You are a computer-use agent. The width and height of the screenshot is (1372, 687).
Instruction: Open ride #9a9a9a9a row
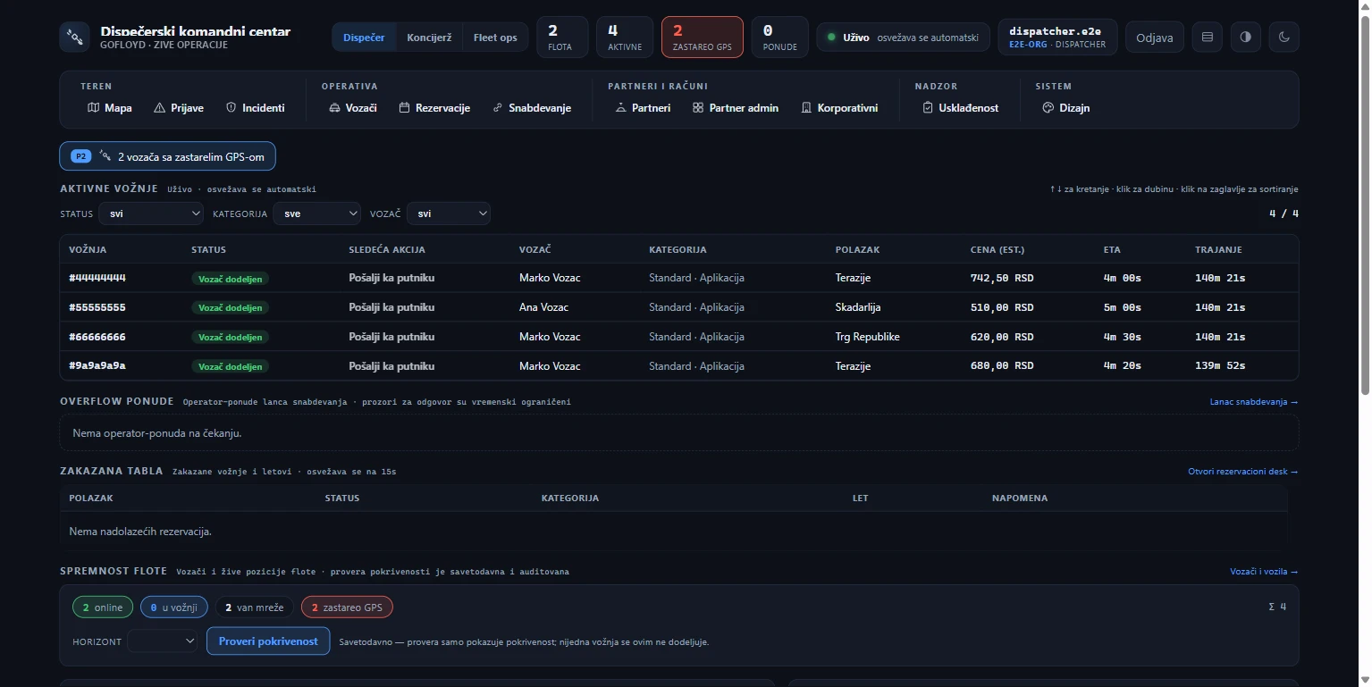679,366
